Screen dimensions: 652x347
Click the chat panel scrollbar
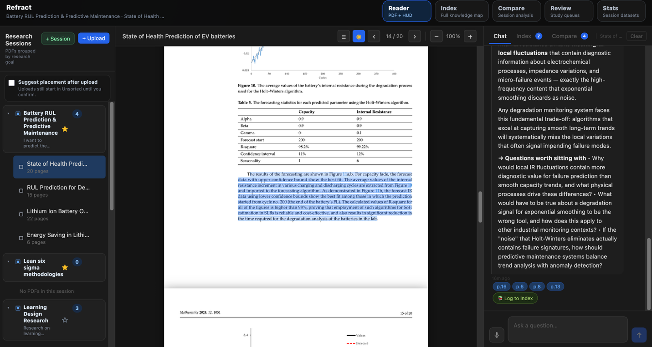click(x=649, y=274)
